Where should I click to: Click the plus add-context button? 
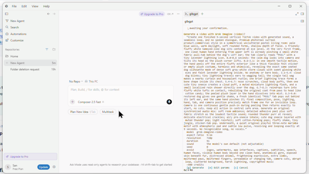pyautogui.click(x=72, y=102)
